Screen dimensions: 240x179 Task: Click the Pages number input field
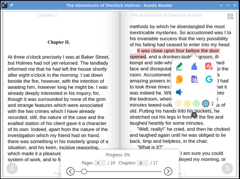[100, 163]
